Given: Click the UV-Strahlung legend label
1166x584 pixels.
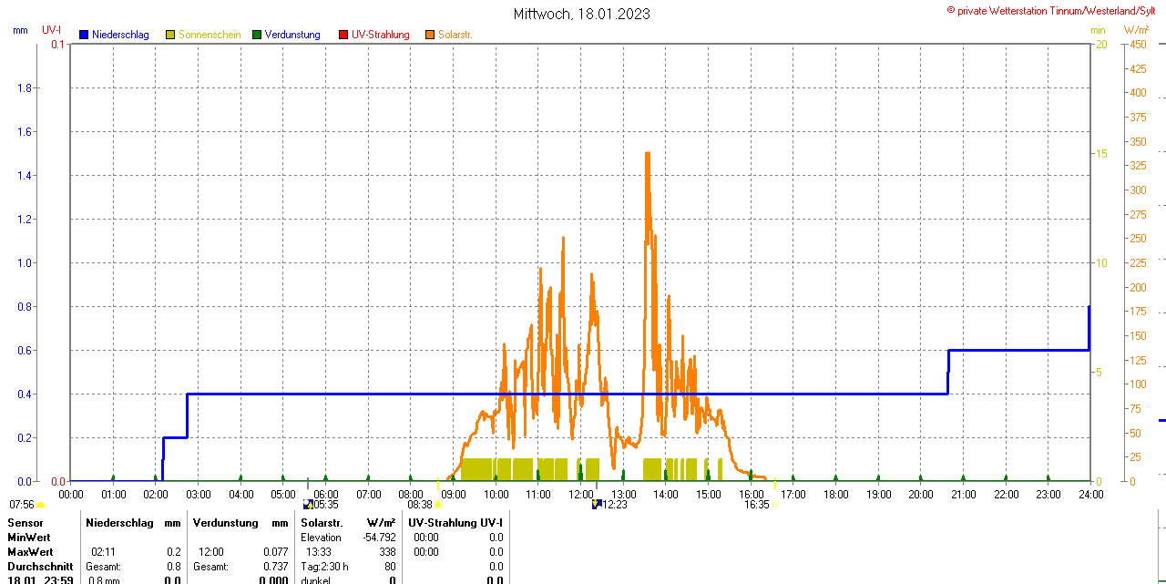Looking at the screenshot, I should (x=380, y=35).
